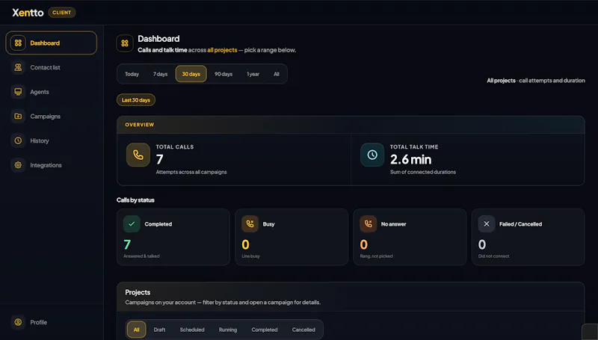Open the Failed / Cancelled calls card
This screenshot has height=340, width=598.
528,237
